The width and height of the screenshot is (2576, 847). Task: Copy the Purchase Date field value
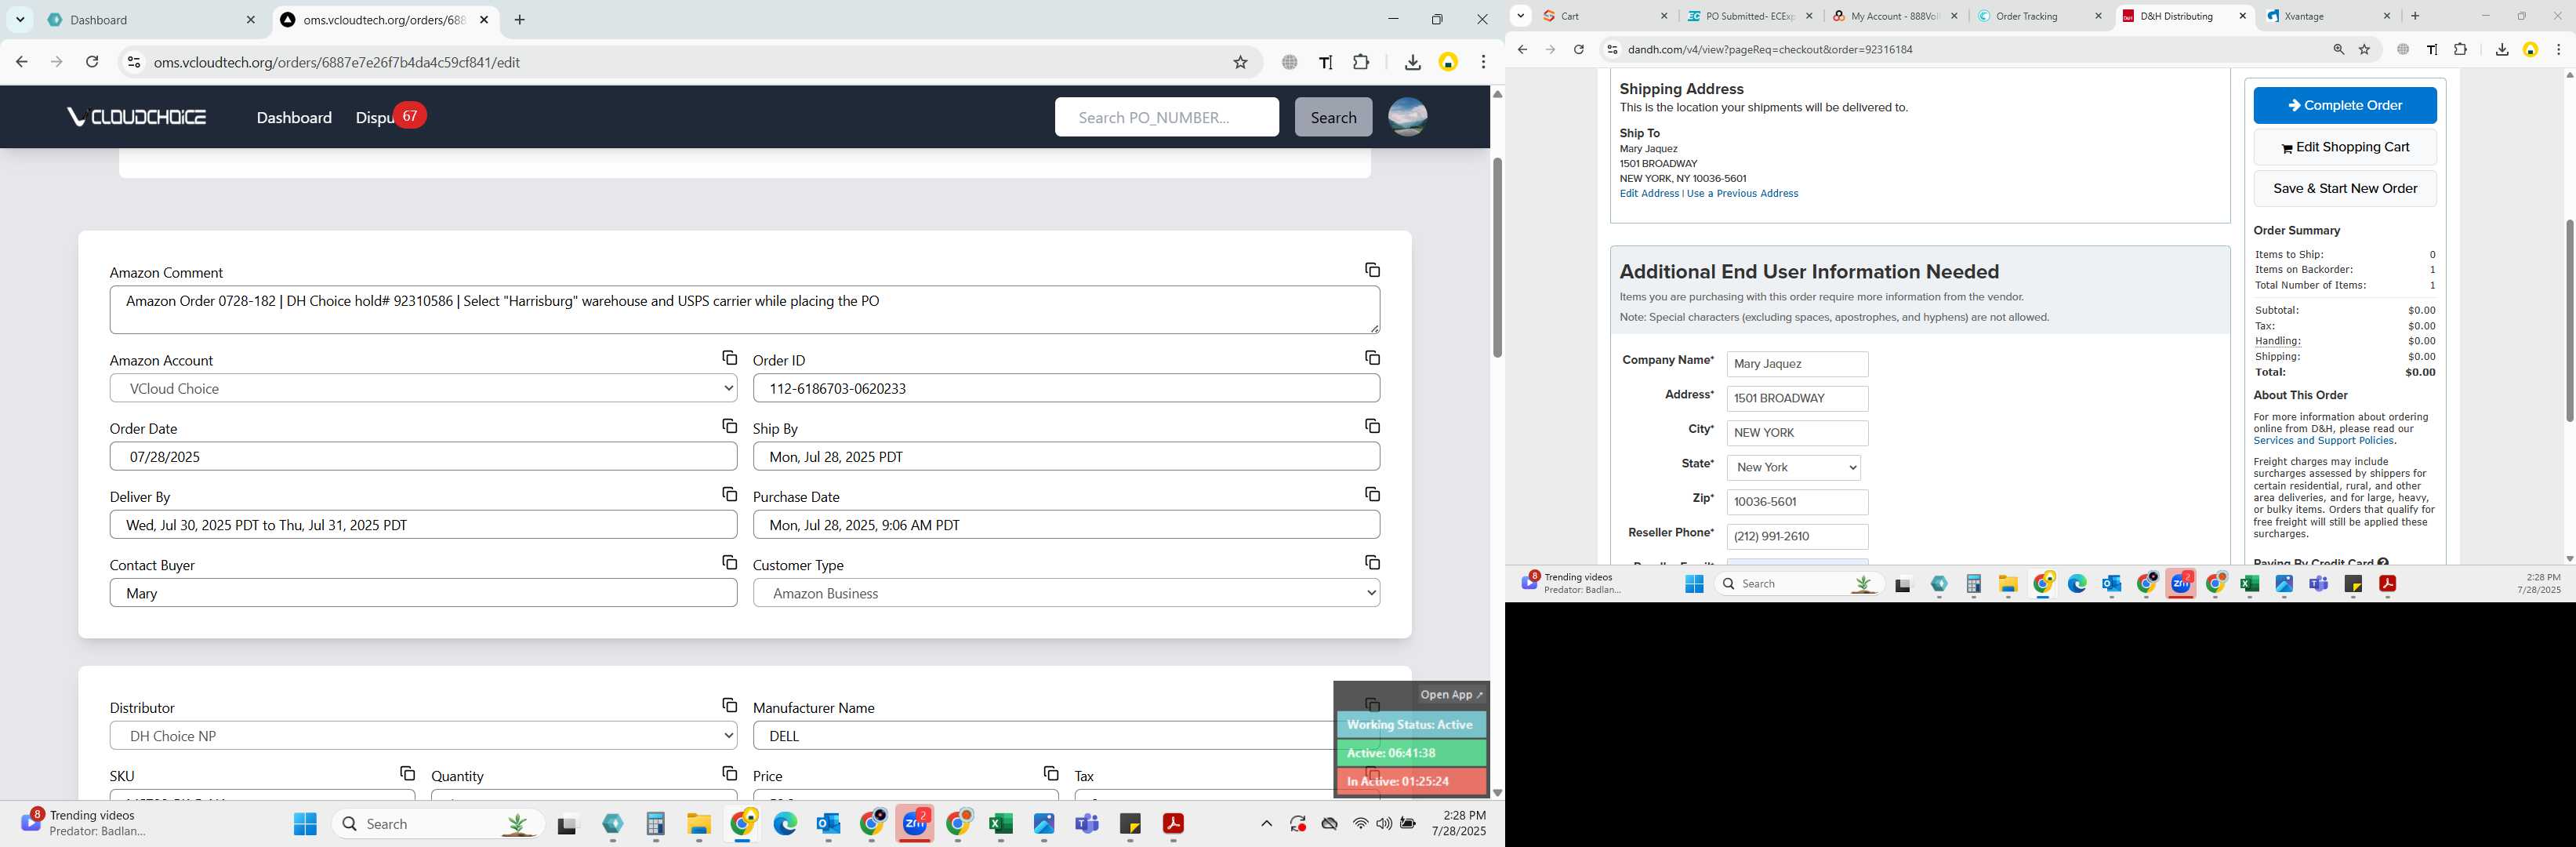pos(1372,494)
